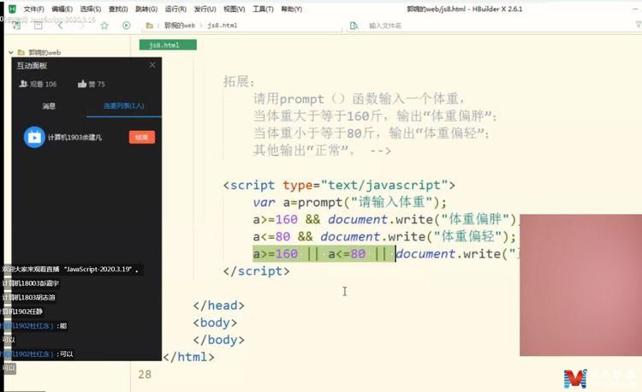Click the HBuilder X logo icon
Image resolution: width=642 pixels, height=392 pixels.
tap(12, 9)
